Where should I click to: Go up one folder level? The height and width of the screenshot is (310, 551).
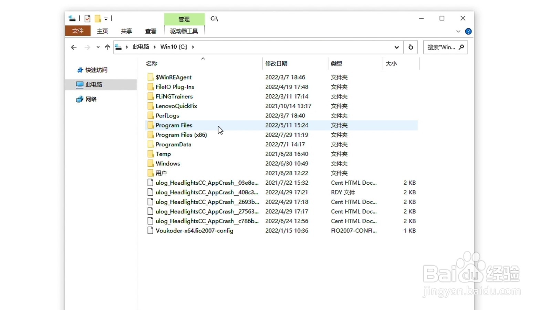(107, 47)
